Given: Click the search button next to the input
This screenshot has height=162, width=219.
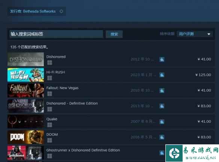Looking at the screenshot, I should pyautogui.click(x=114, y=34).
